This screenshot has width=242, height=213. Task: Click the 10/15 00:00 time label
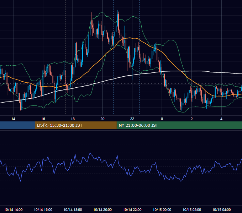click(x=162, y=209)
